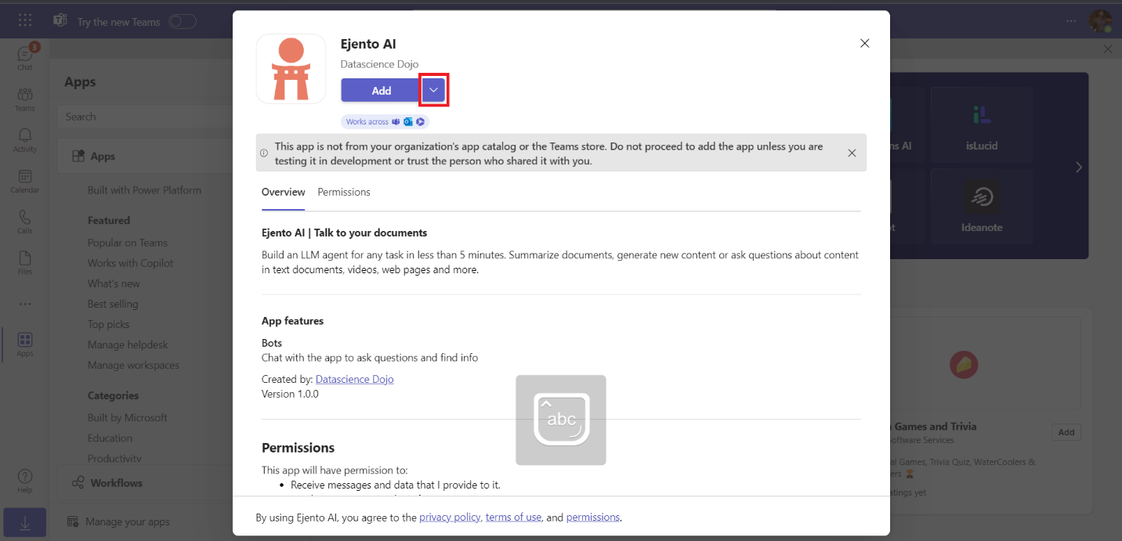Open the privacy policy link
This screenshot has width=1122, height=541.
coord(450,518)
